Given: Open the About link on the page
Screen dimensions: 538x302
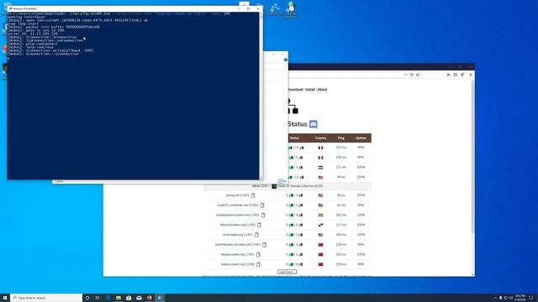Looking at the screenshot, I should (322, 90).
